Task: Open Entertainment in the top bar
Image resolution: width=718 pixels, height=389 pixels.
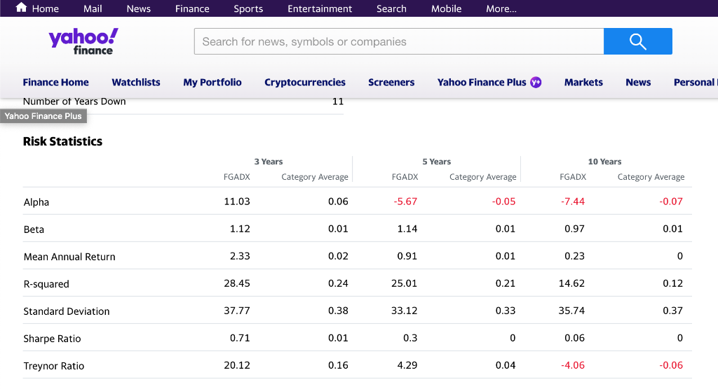Action: [320, 8]
